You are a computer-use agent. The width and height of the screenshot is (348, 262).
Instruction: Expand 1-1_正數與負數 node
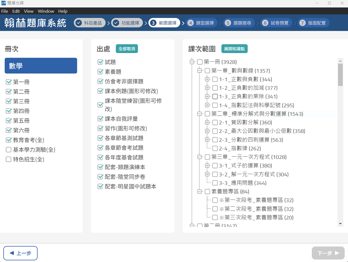tap(207, 79)
